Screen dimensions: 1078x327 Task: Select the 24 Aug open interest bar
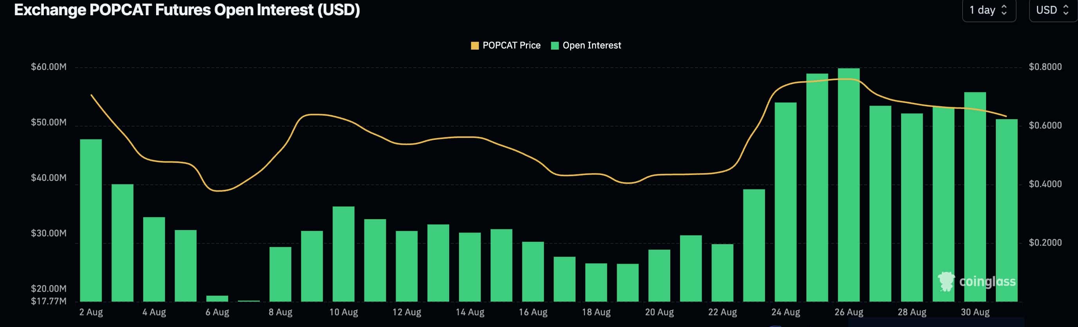pos(785,202)
